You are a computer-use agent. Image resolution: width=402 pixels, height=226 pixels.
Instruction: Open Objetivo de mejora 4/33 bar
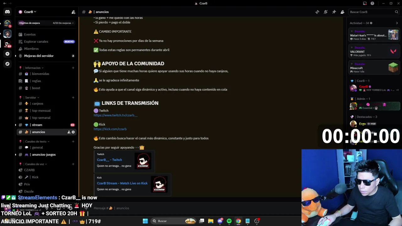coord(46,23)
